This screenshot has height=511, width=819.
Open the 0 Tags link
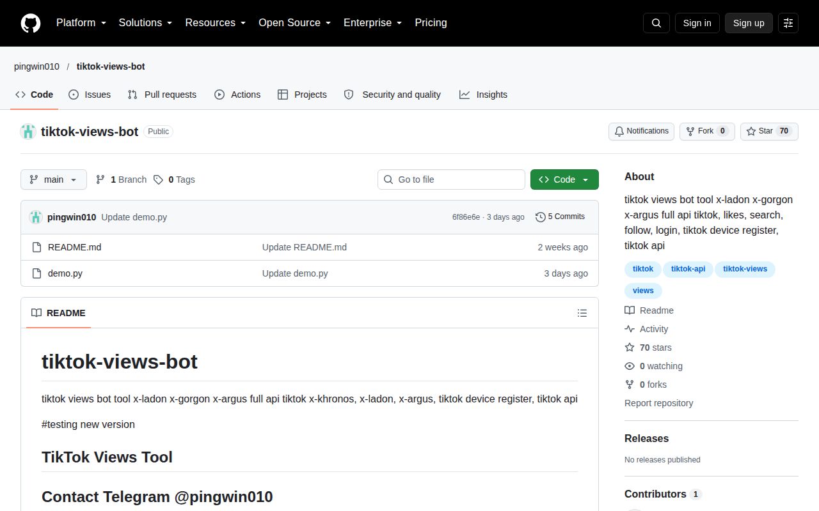(174, 179)
